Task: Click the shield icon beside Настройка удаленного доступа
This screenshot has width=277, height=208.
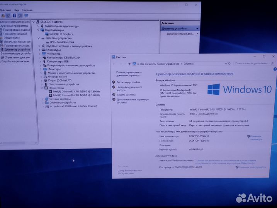Action: click(114, 87)
